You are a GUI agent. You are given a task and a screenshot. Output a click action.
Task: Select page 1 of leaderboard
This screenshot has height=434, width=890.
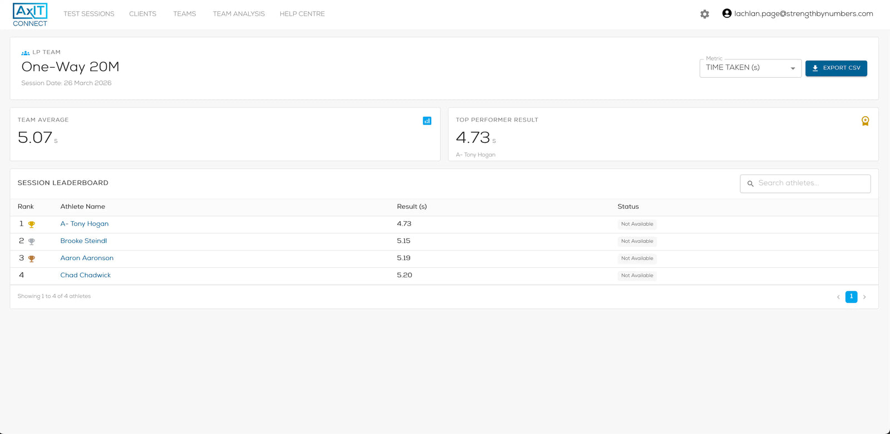tap(851, 297)
